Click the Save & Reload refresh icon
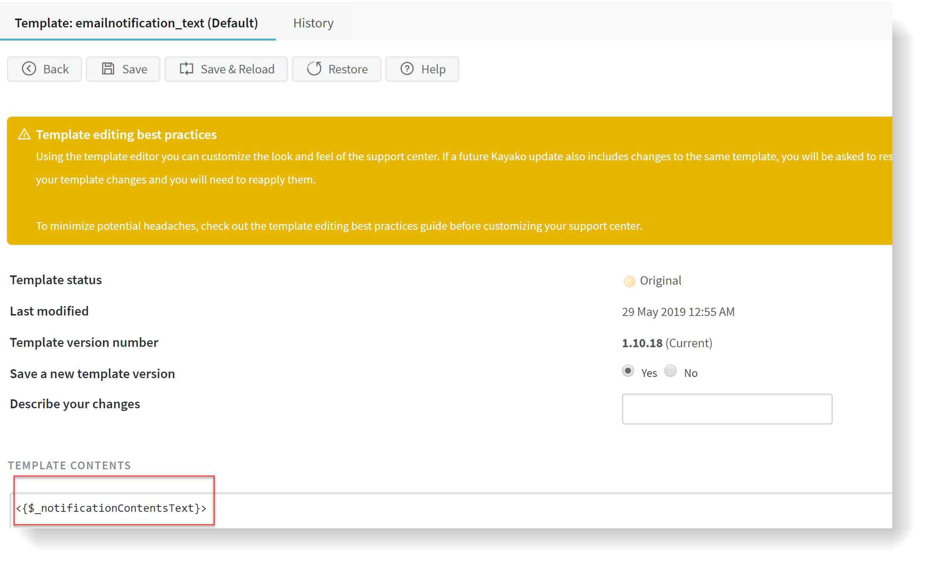The height and width of the screenshot is (567, 931). tap(187, 69)
